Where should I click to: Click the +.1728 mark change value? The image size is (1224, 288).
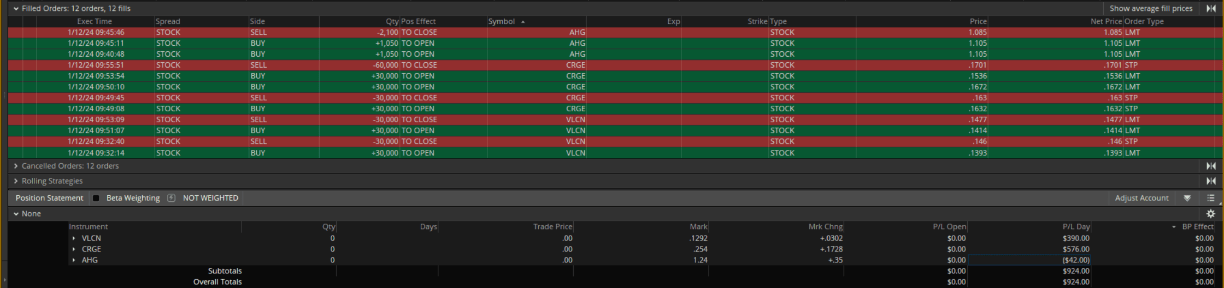coord(831,249)
